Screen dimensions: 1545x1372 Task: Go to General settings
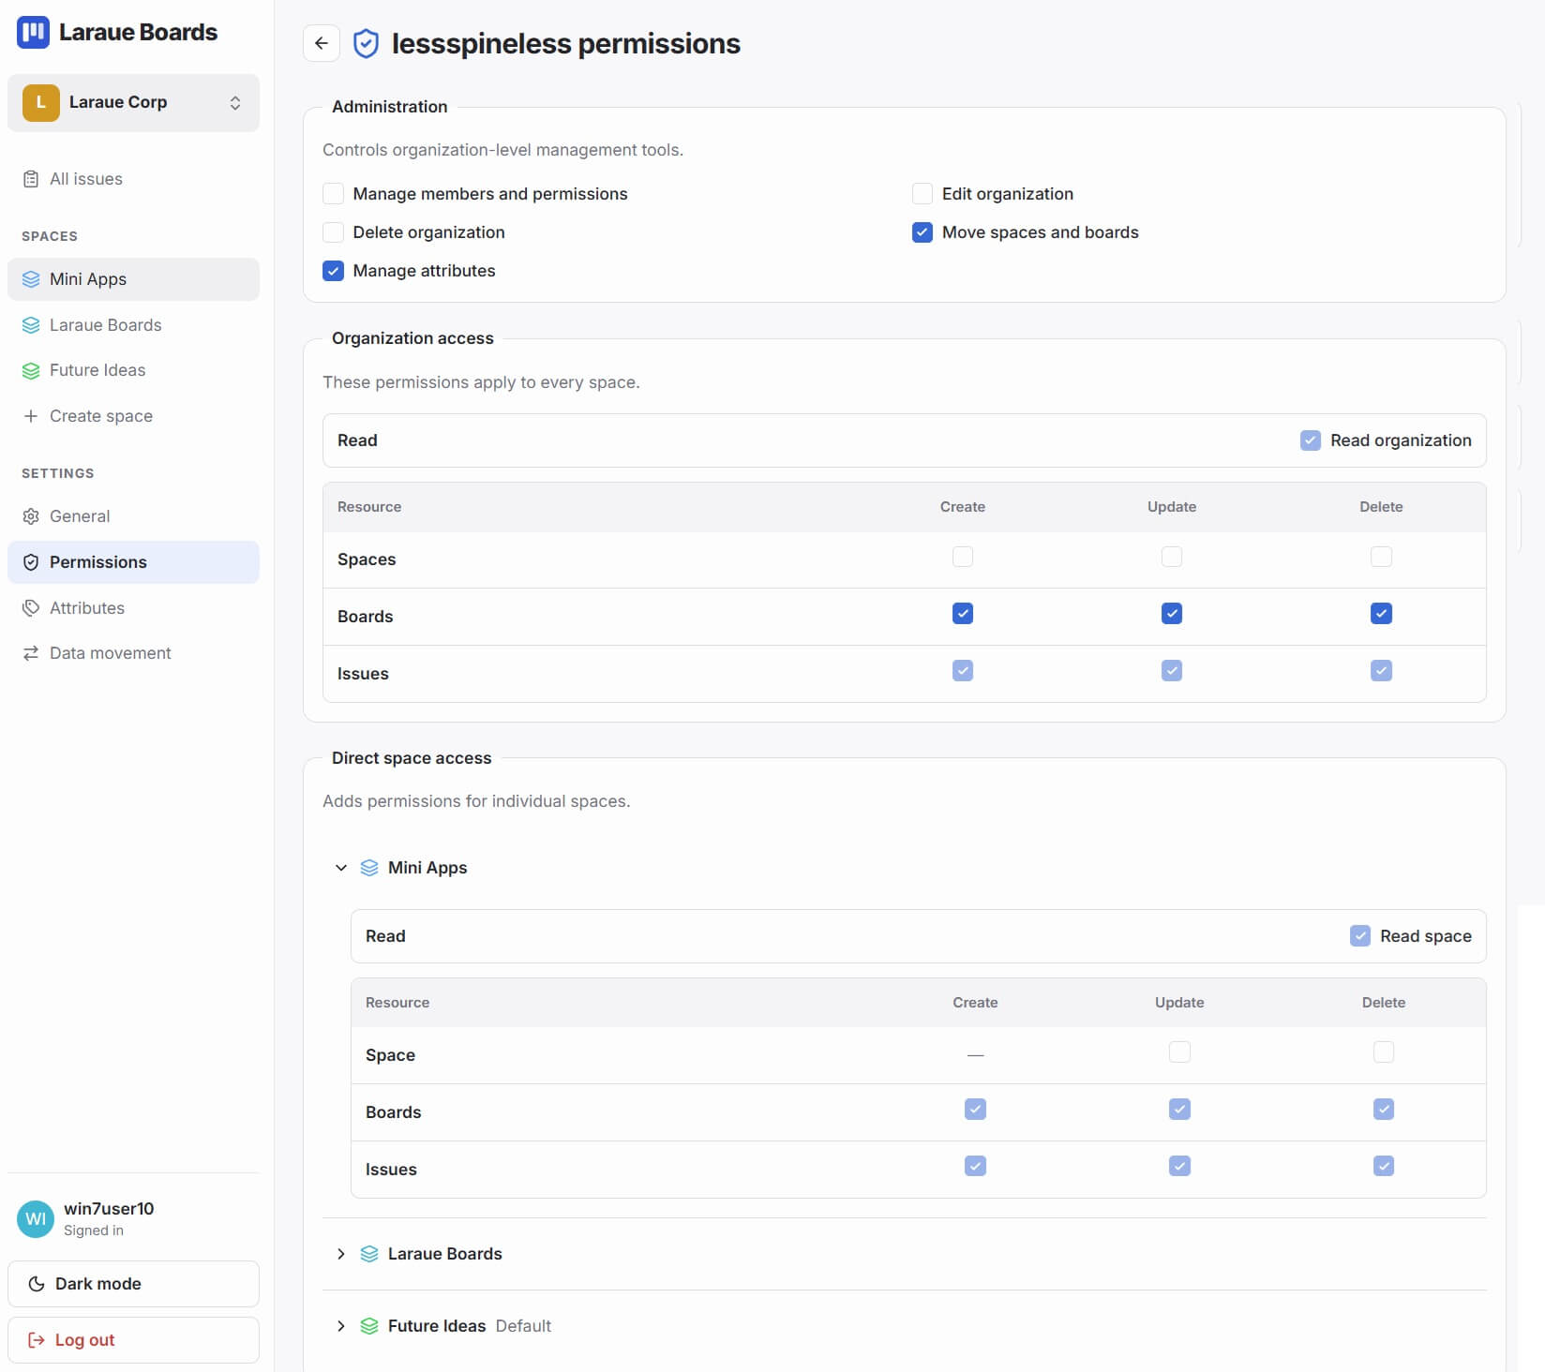133,516
